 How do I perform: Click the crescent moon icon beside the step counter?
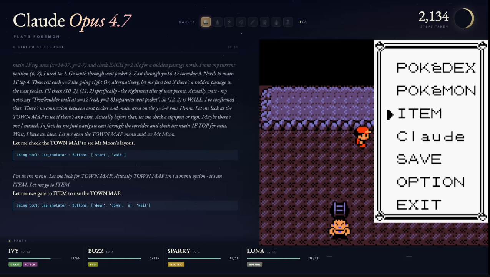464,18
